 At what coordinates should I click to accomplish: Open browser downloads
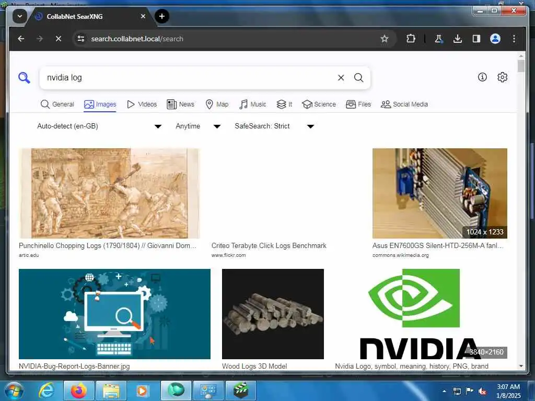coord(458,39)
